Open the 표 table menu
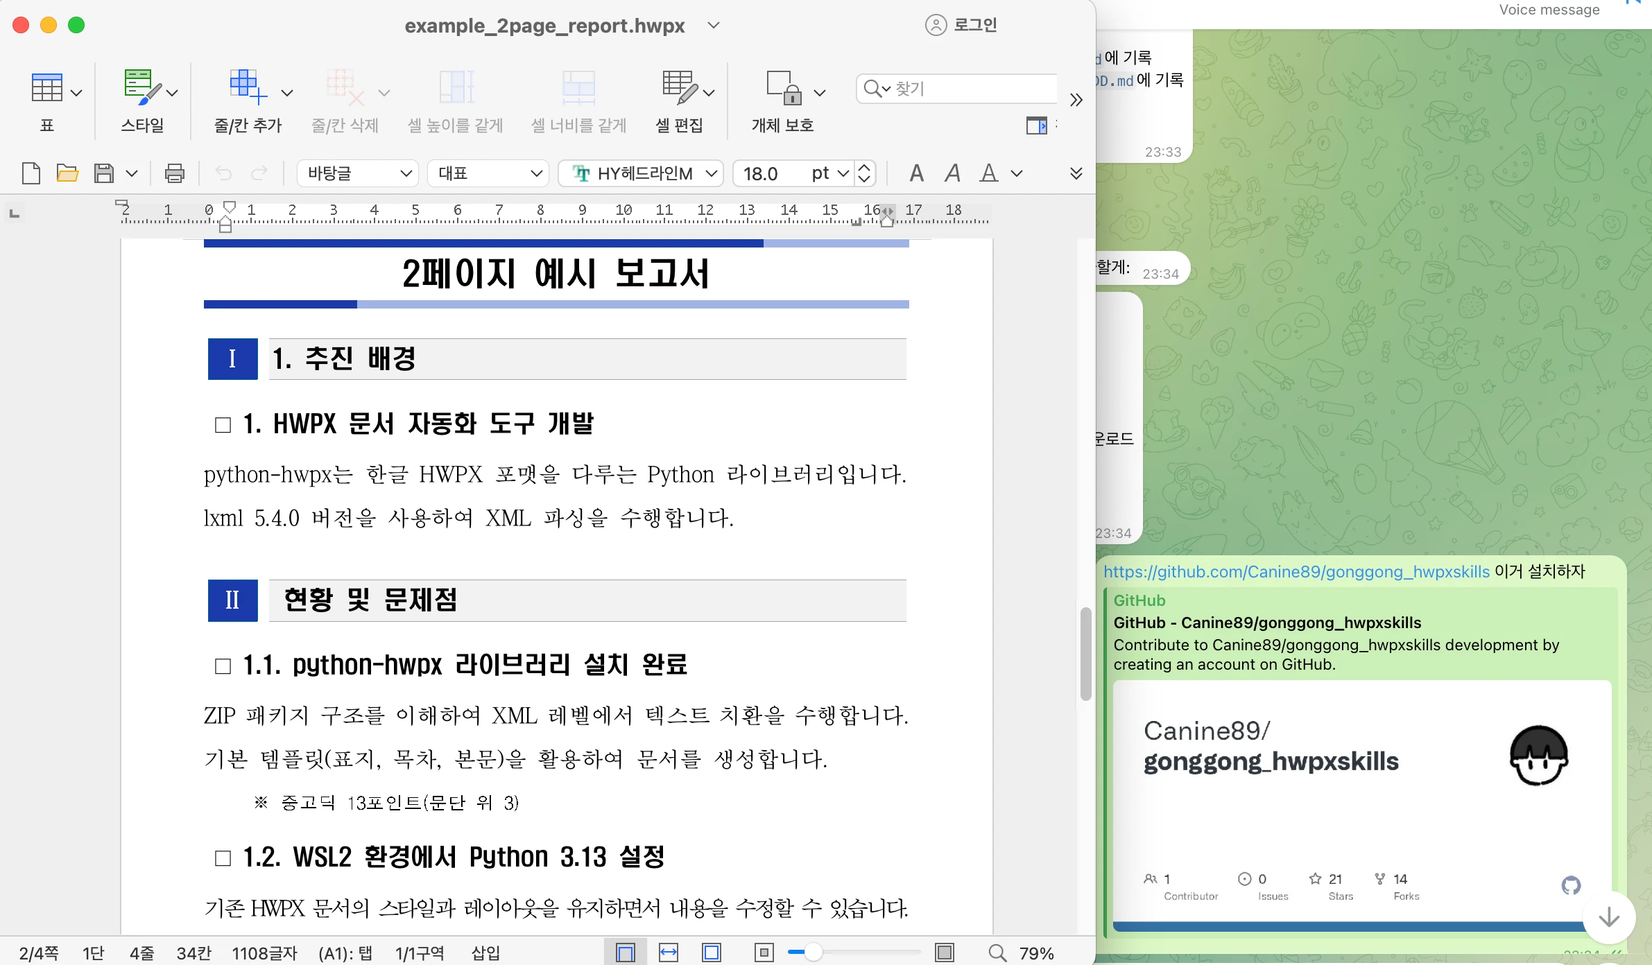This screenshot has height=965, width=1652. coord(47,88)
